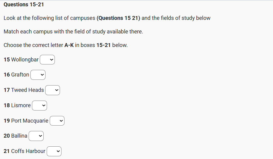This screenshot has height=159, width=273.
Task: Click the "15 Wollongbar" campus label
Action: click(21, 60)
